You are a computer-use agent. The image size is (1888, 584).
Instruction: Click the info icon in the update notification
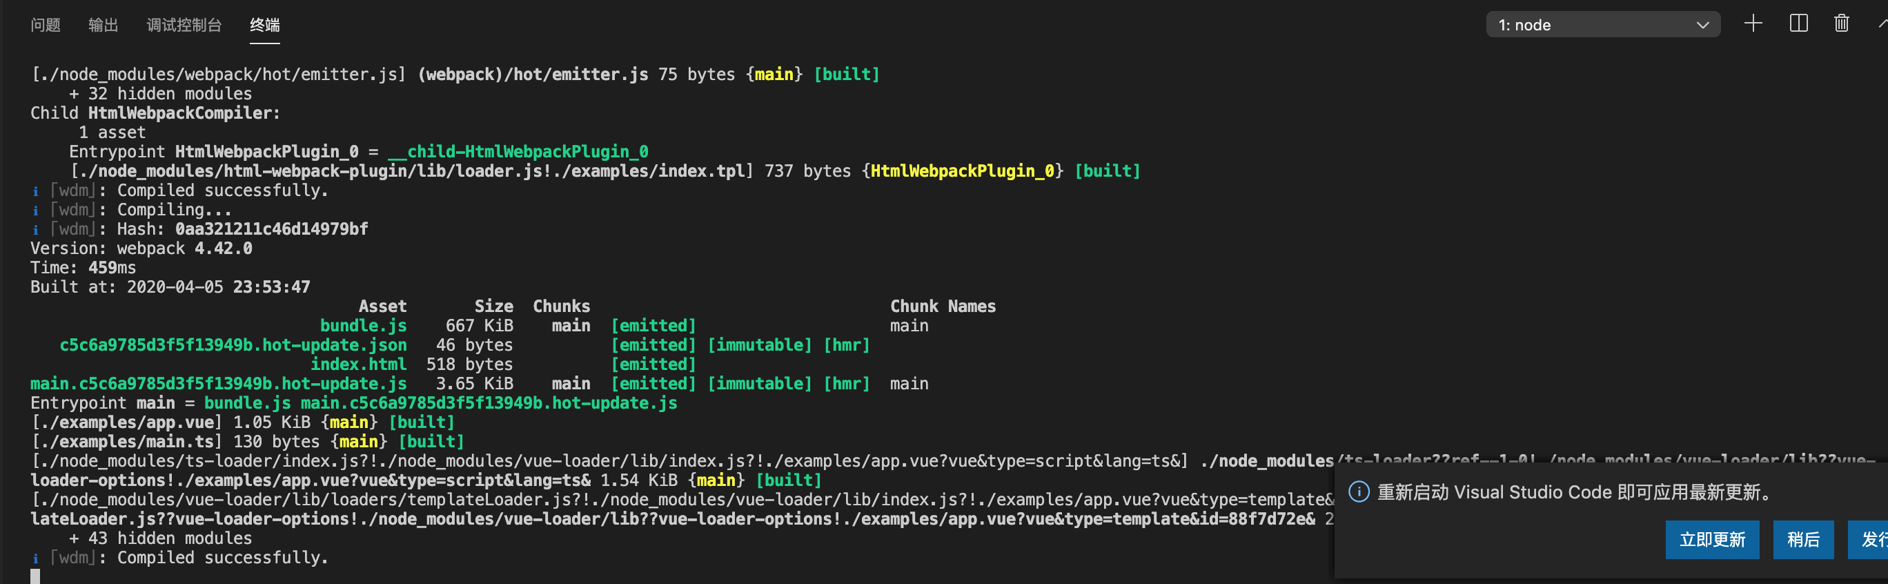[x=1359, y=491]
